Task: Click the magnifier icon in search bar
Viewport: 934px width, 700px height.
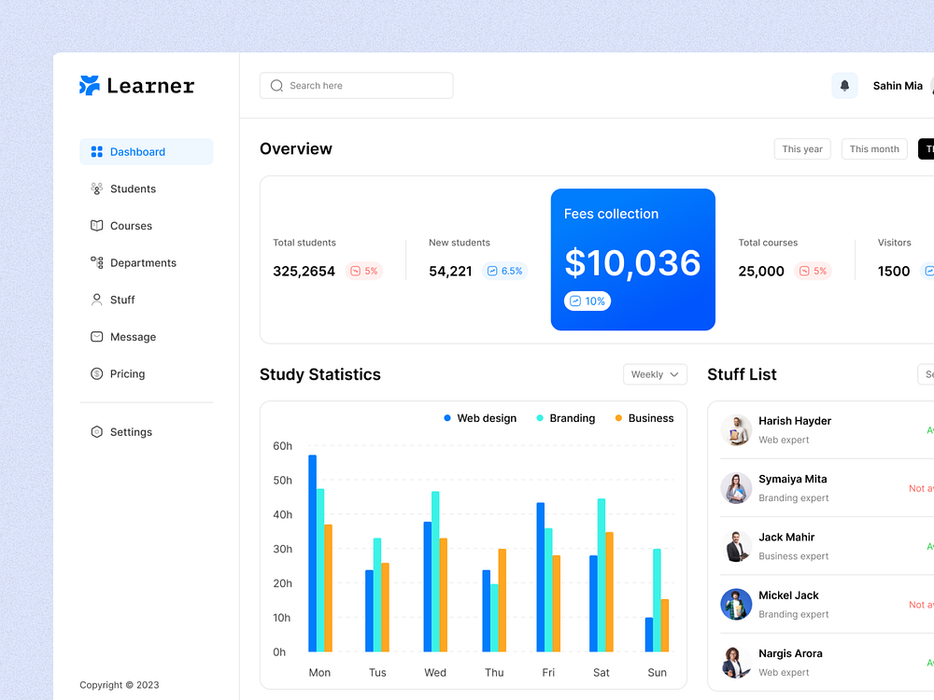Action: point(276,86)
